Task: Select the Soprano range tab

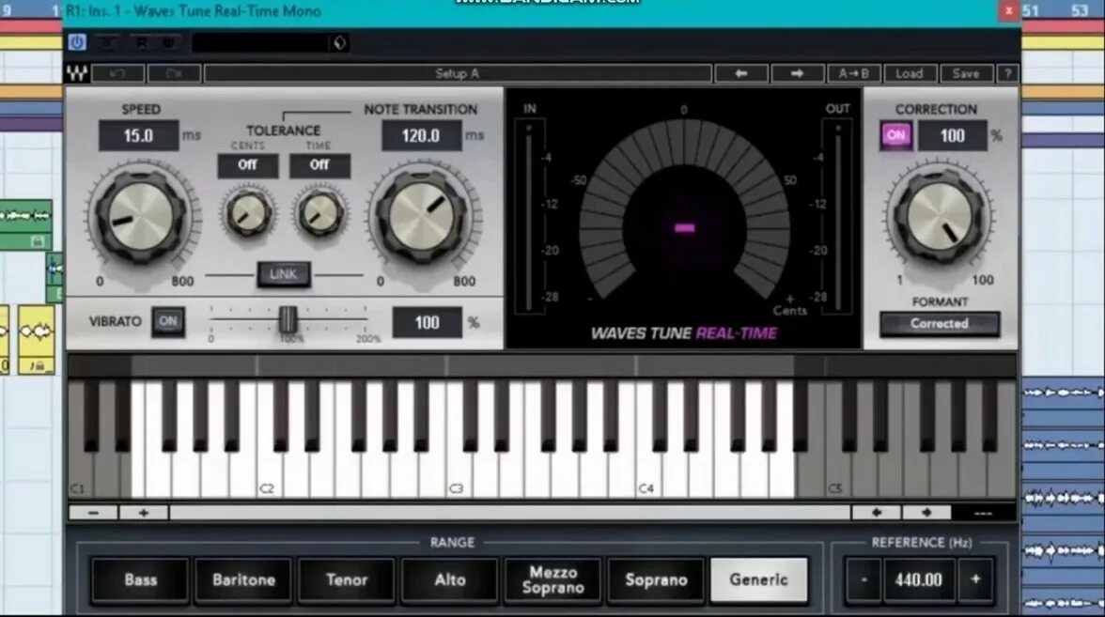Action: (655, 579)
